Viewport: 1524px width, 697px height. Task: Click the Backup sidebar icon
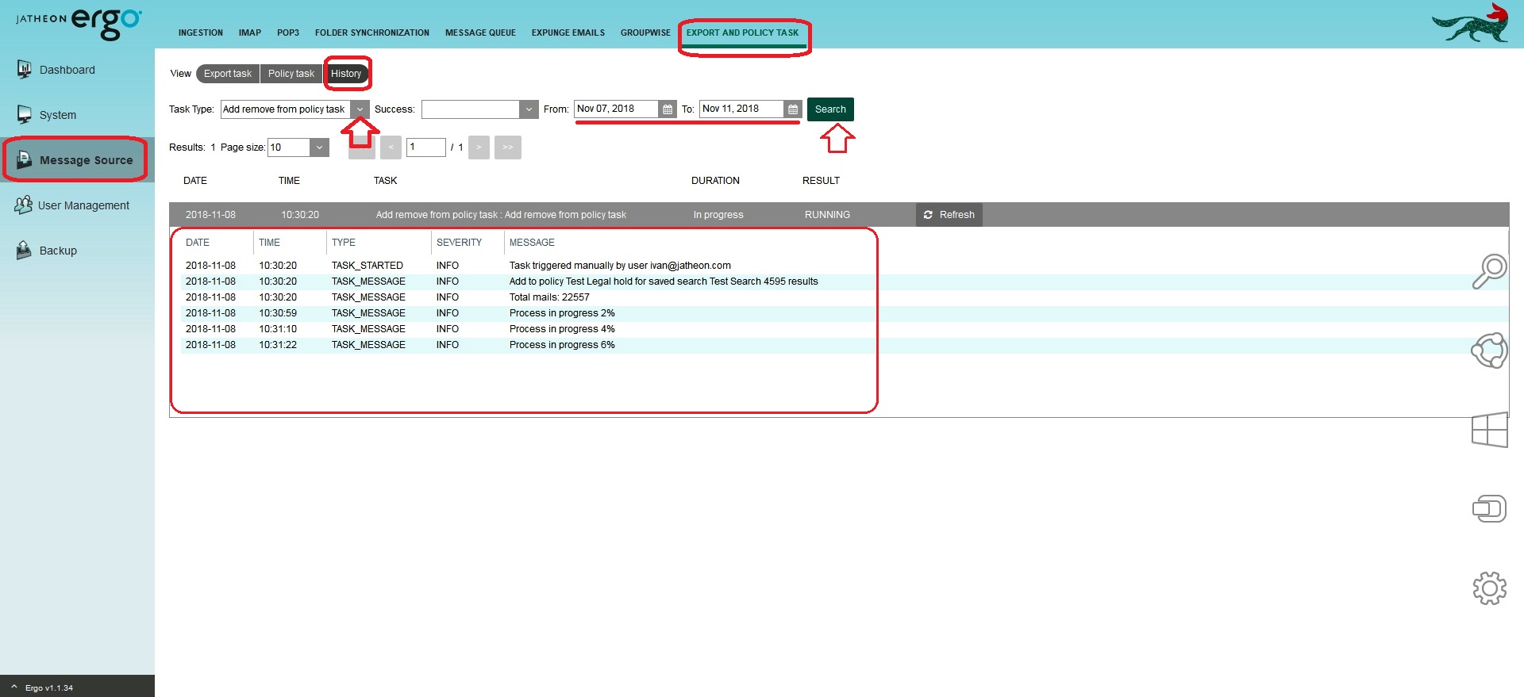[x=24, y=250]
